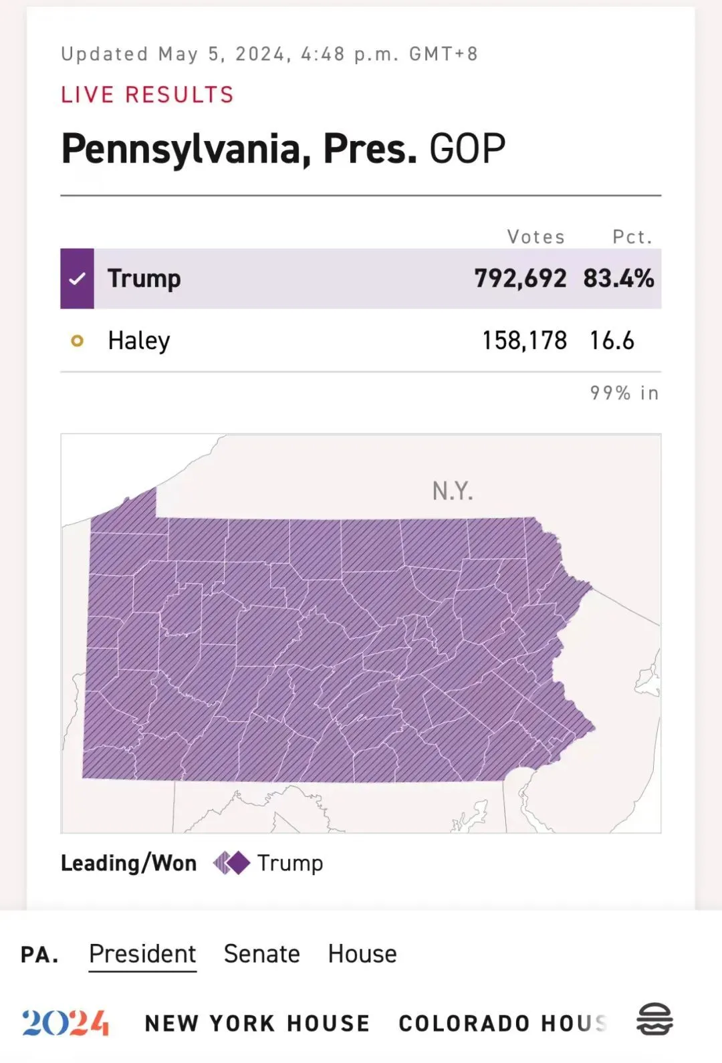The width and height of the screenshot is (722, 1063).
Task: Click the PA. state label
Action: click(x=39, y=955)
